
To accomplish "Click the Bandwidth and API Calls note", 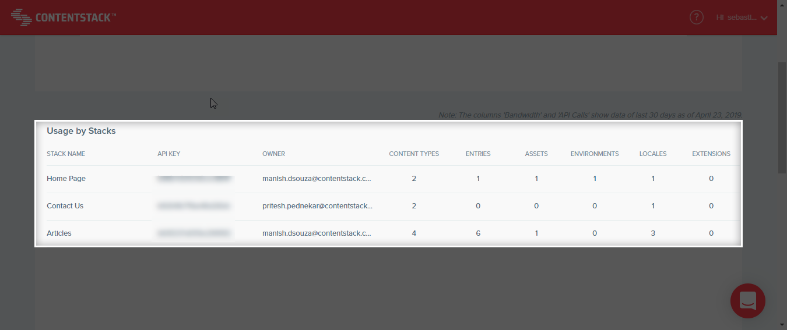I will point(590,115).
